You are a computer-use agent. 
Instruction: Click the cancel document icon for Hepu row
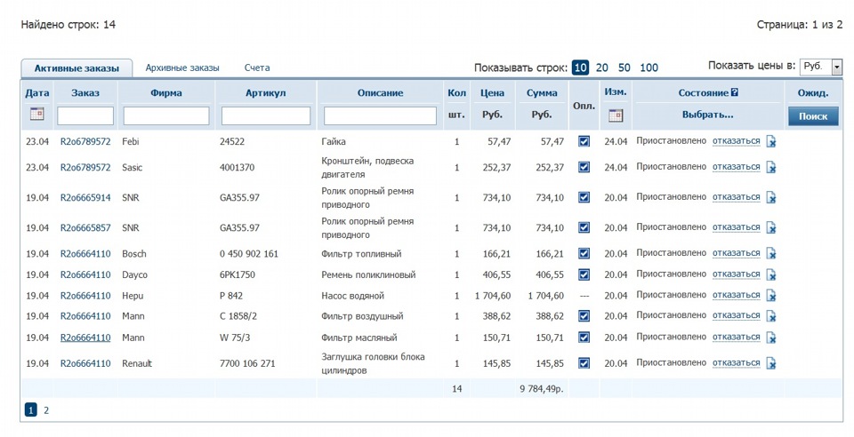click(771, 295)
